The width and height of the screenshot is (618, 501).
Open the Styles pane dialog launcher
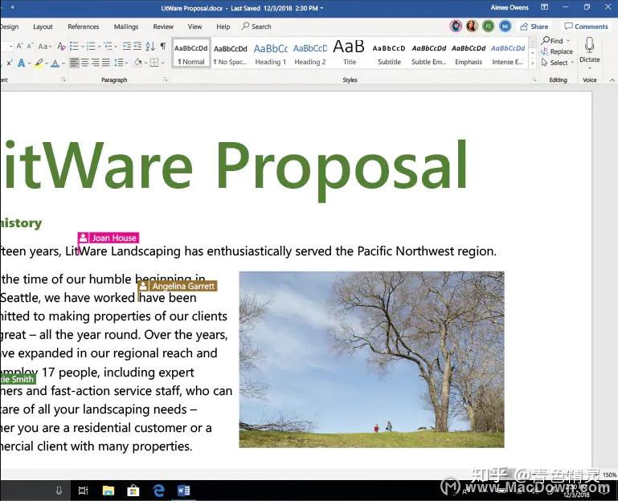(534, 80)
